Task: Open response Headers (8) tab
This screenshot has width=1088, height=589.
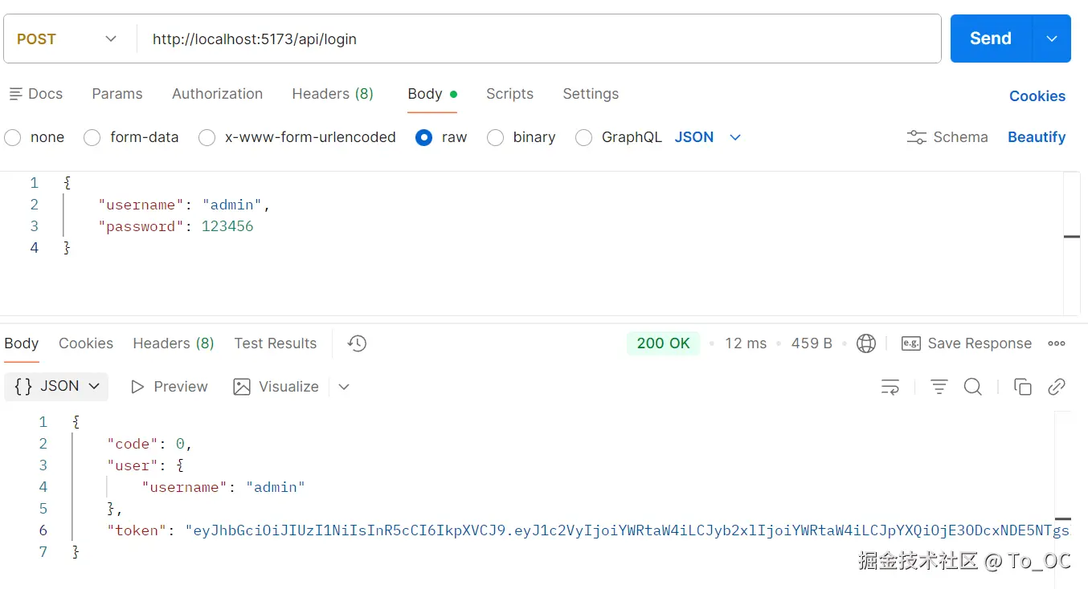Action: pyautogui.click(x=174, y=343)
